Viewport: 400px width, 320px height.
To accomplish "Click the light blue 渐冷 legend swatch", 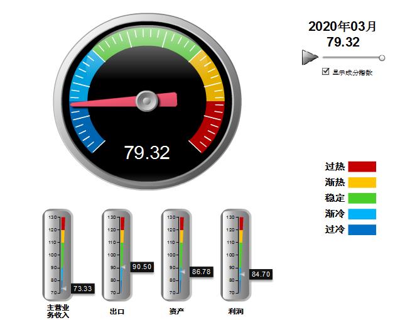I will (362, 214).
